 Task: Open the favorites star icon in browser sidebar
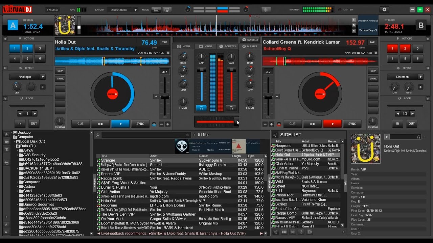point(6,134)
